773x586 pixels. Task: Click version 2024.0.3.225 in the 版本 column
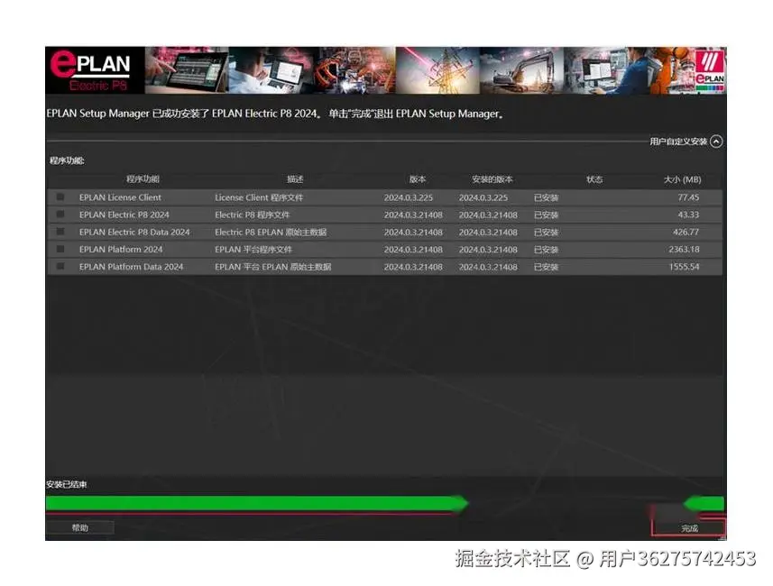tap(409, 197)
